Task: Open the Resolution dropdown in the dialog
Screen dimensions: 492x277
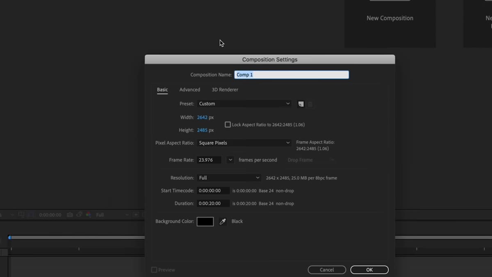Action: 229,178
